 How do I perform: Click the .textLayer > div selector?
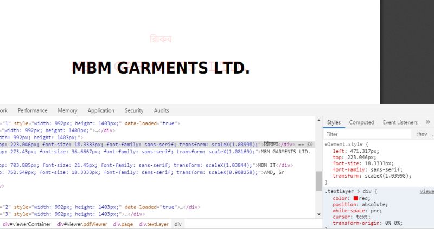point(348,191)
